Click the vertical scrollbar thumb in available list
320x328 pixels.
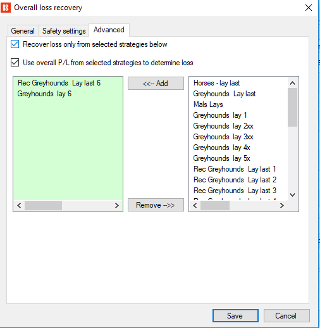pyautogui.click(x=292, y=108)
